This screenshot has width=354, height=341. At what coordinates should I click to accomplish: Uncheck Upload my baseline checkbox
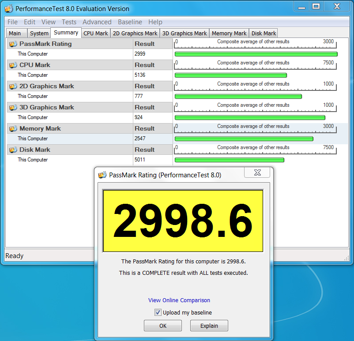click(x=158, y=312)
